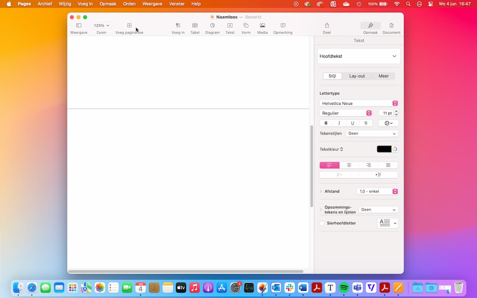Toggle underline text formatting
The image size is (477, 298).
tap(353, 123)
